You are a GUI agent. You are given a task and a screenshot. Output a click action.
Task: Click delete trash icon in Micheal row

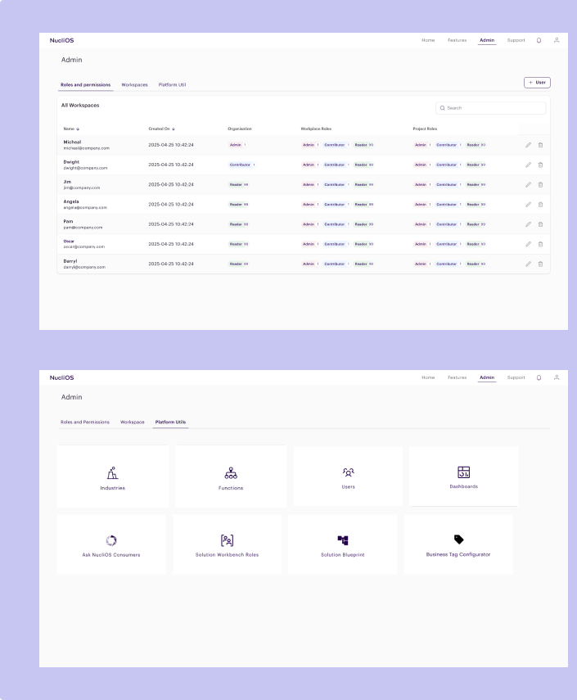point(540,145)
